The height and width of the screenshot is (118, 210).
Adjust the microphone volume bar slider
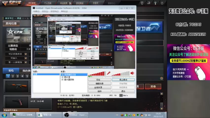tap(97, 74)
